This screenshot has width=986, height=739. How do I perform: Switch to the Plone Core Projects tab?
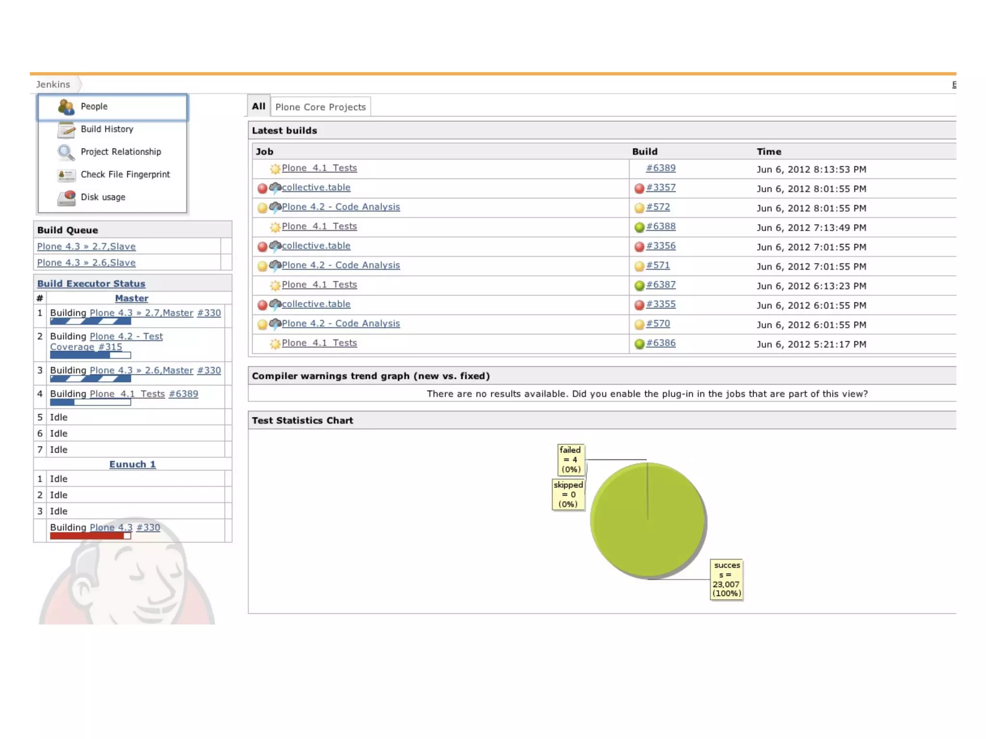tap(320, 107)
